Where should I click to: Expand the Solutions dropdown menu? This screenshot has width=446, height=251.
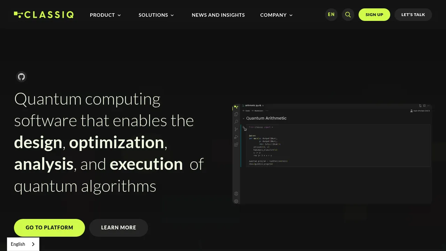pyautogui.click(x=156, y=15)
